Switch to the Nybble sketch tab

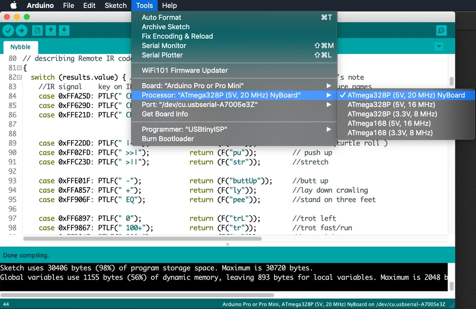(21, 46)
